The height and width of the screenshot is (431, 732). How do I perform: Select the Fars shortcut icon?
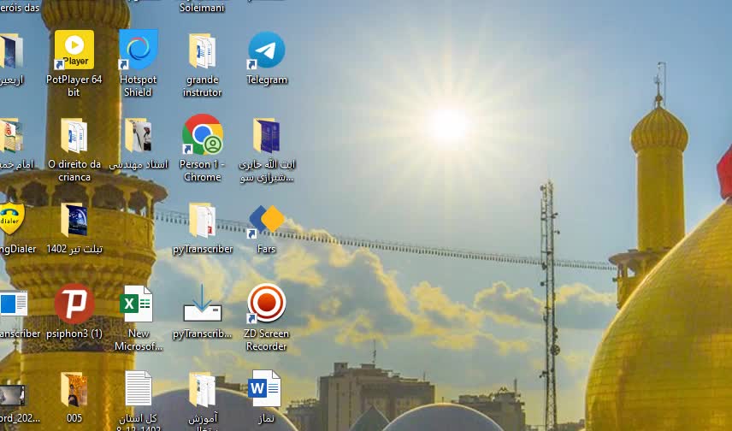click(266, 221)
